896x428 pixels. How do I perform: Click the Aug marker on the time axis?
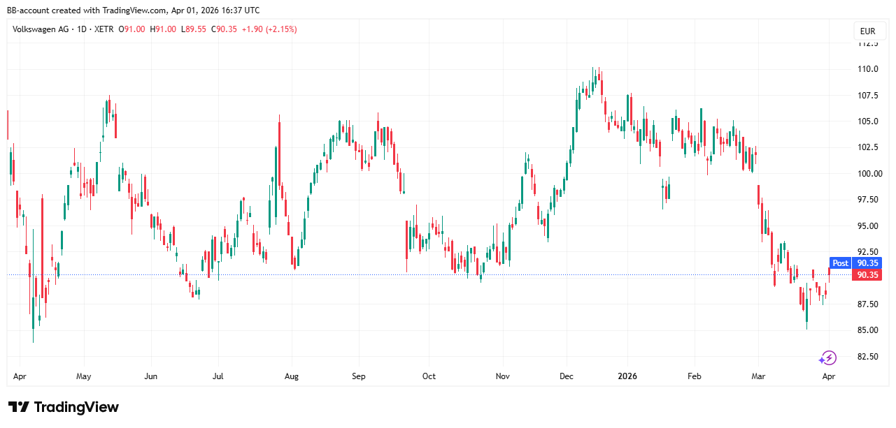pyautogui.click(x=292, y=376)
